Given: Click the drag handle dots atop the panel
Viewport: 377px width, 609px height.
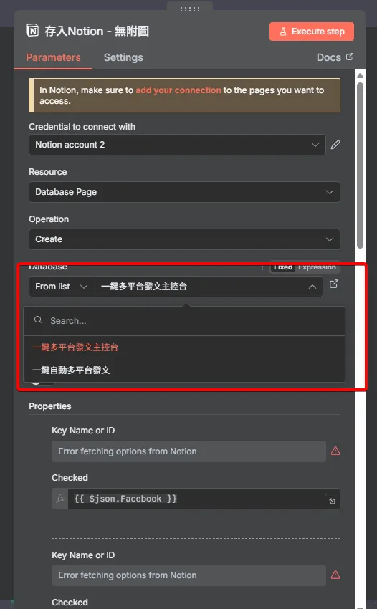Looking at the screenshot, I should click(190, 9).
